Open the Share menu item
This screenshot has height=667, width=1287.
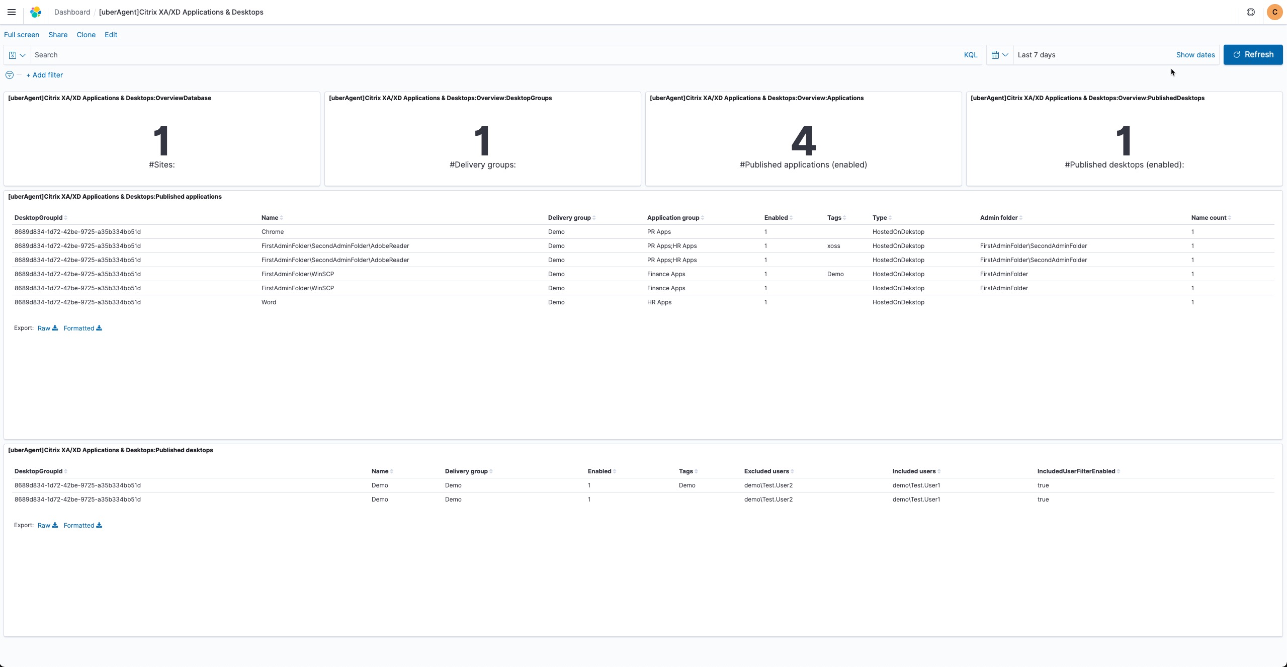pos(58,35)
